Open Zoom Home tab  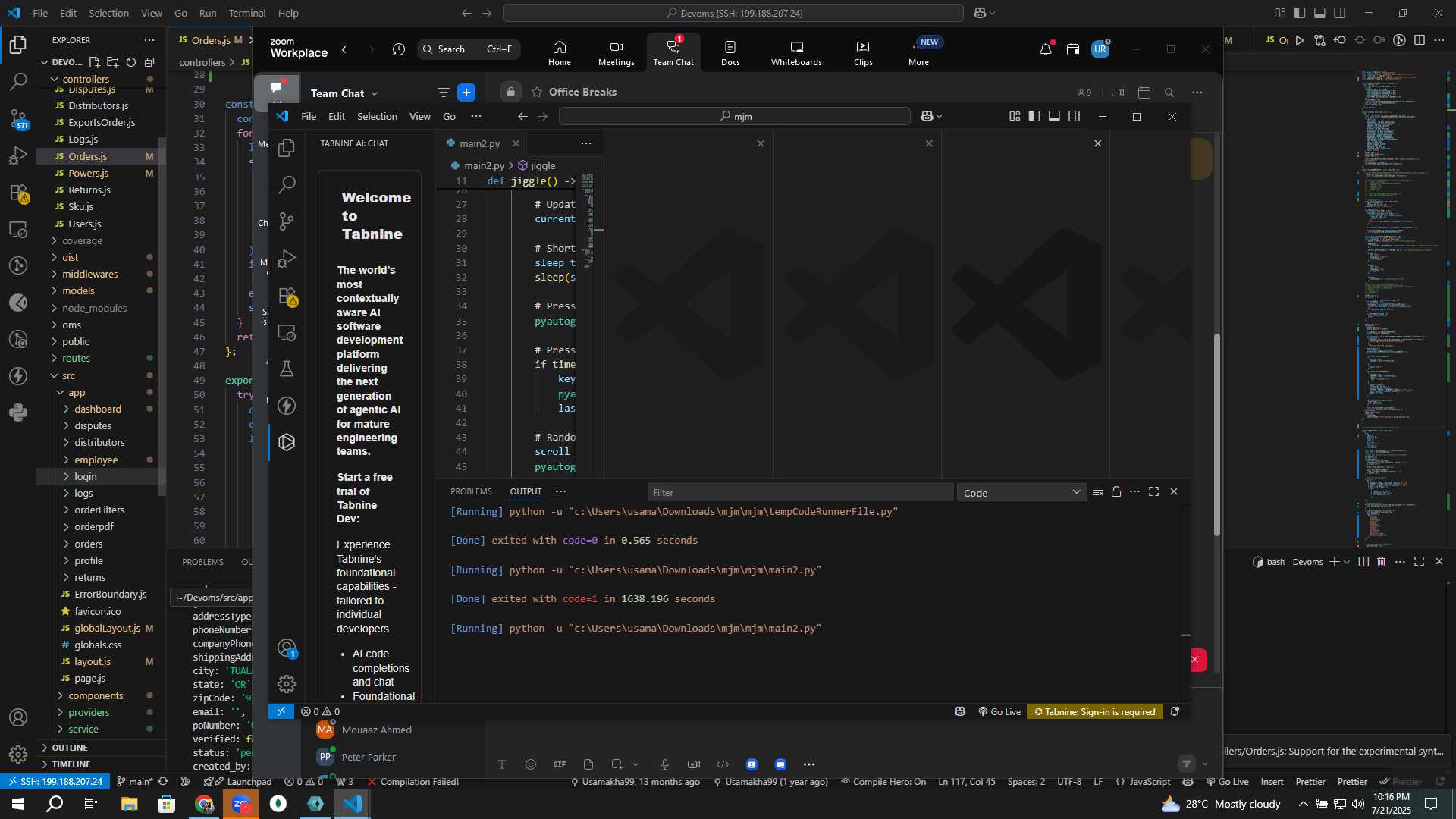(x=560, y=53)
